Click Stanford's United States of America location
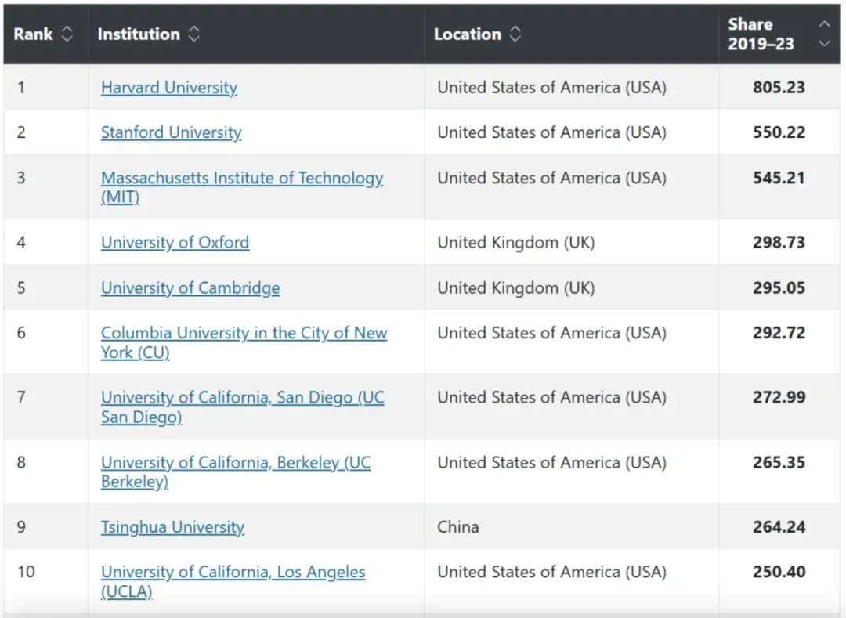This screenshot has height=618, width=846. [x=552, y=132]
